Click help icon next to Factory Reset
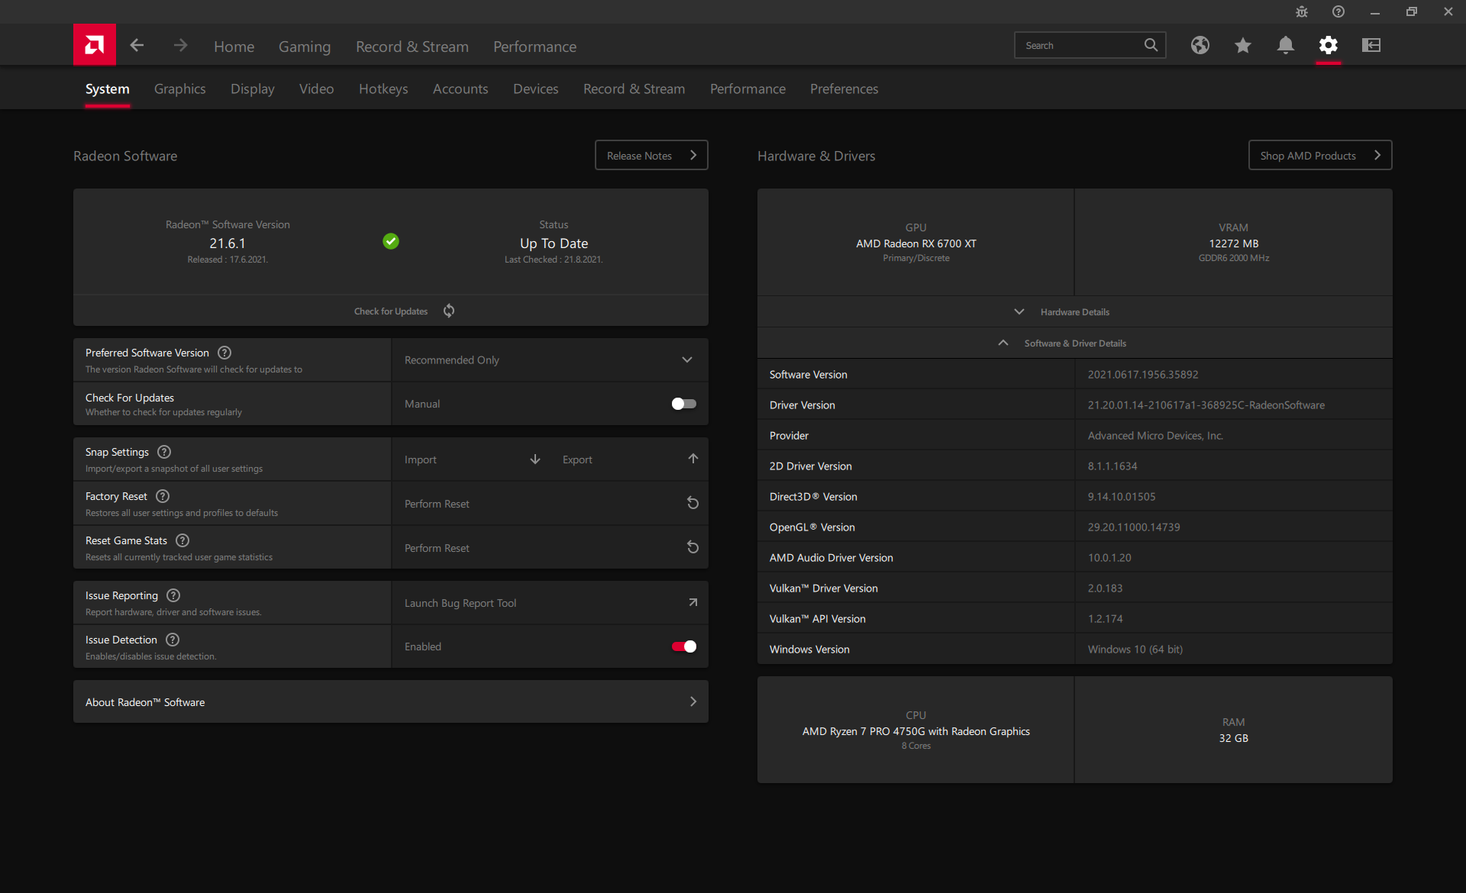 [163, 496]
